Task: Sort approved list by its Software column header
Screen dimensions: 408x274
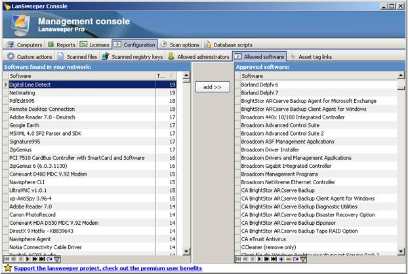Action: pyautogui.click(x=319, y=76)
